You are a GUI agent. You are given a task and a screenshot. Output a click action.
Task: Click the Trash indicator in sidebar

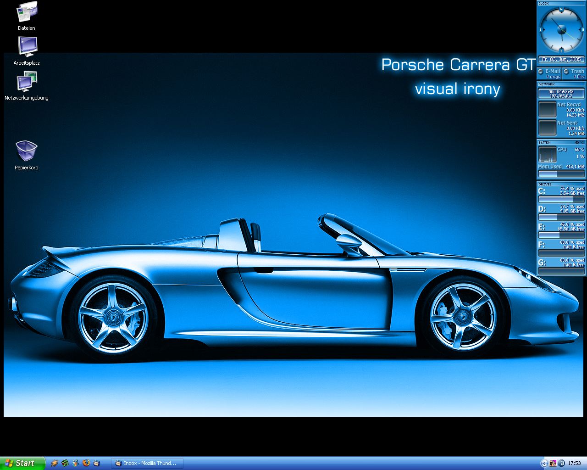coord(574,73)
